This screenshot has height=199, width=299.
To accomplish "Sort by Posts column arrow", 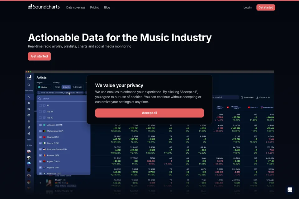I will coord(257,108).
